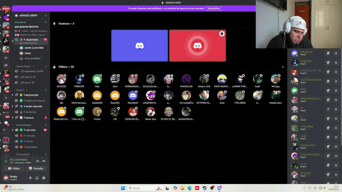This screenshot has height=192, width=342.
Task: Dismiss mael speak request with X
Action: (336, 165)
